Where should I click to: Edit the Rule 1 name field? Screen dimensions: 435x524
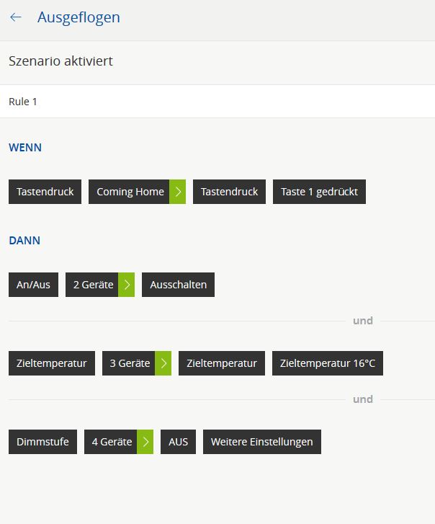pyautogui.click(x=217, y=102)
